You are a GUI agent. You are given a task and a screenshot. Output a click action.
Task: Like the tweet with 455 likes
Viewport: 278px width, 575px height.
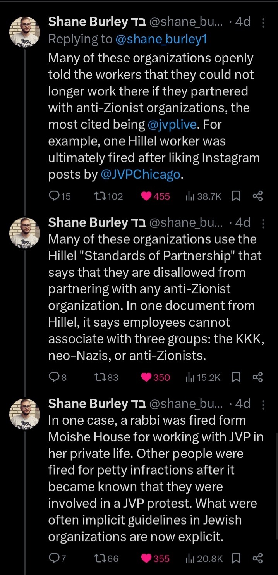146,196
